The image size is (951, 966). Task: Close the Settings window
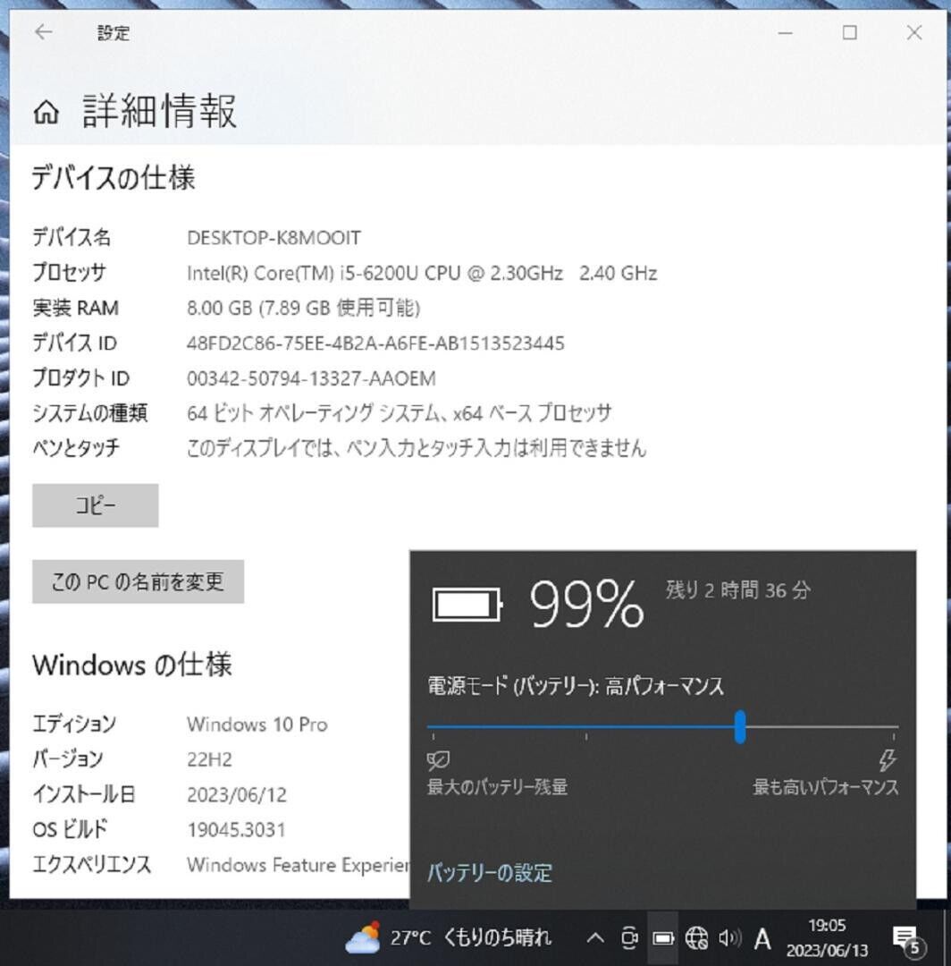[x=914, y=33]
